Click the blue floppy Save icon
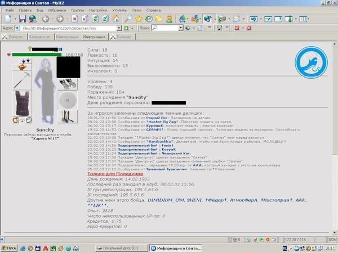The width and height of the screenshot is (338, 253). (23, 19)
